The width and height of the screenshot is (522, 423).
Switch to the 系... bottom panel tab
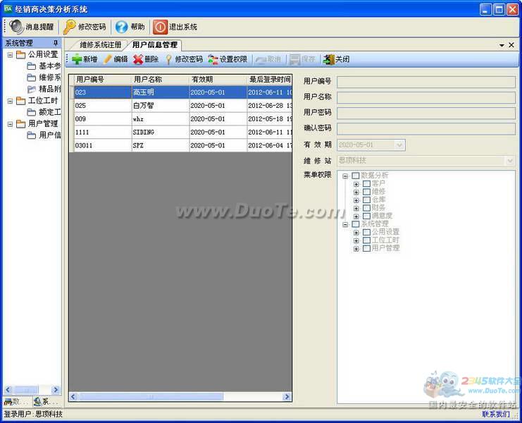click(x=46, y=402)
